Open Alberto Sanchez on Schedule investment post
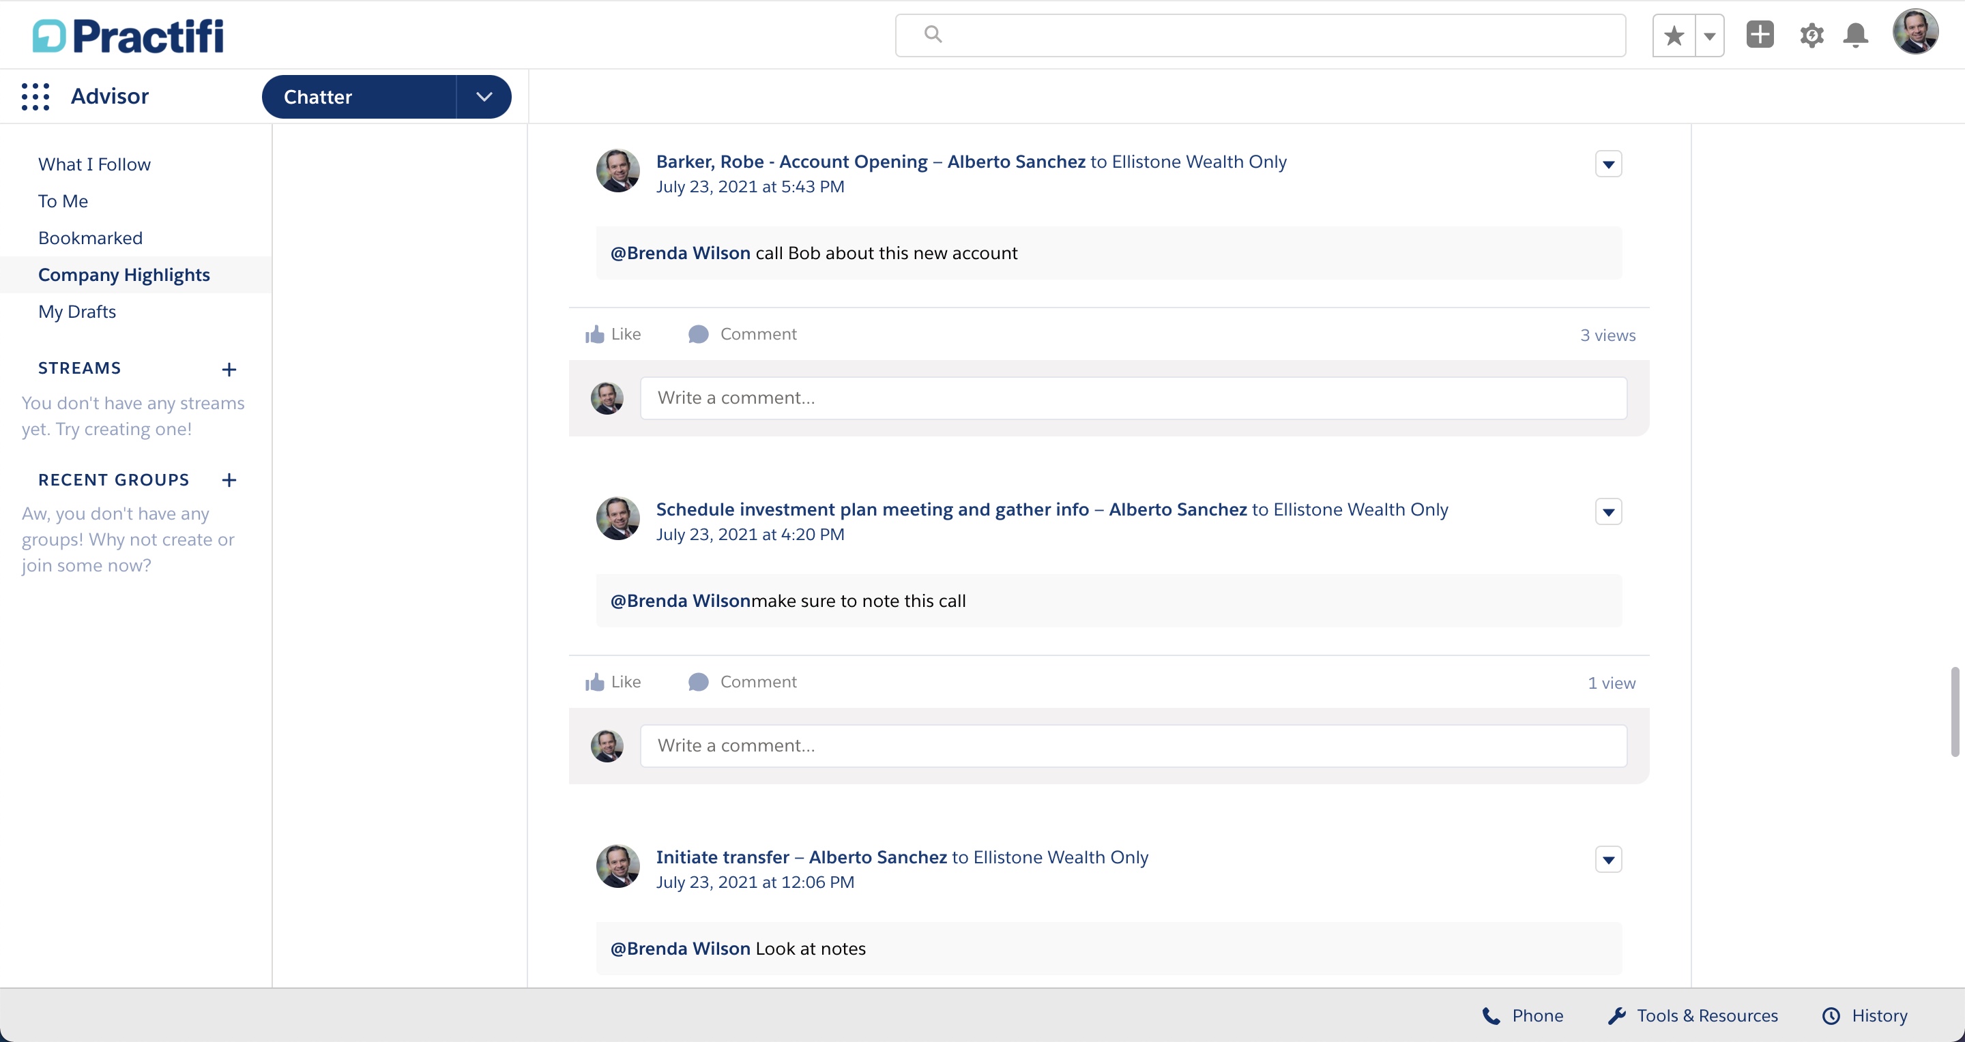Screen dimensions: 1965x1042 tap(1178, 509)
